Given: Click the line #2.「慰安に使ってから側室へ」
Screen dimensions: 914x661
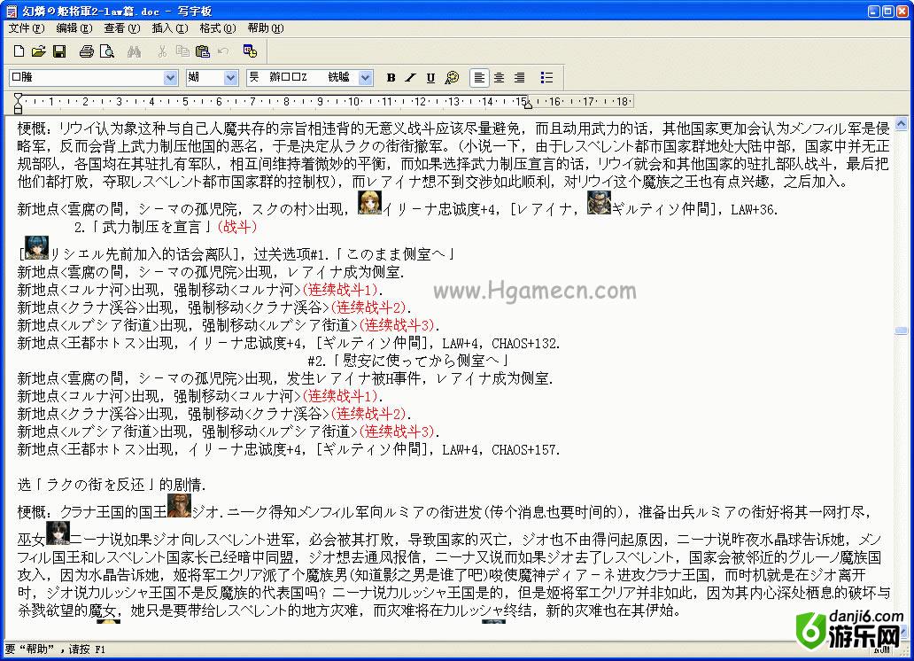Looking at the screenshot, I should coord(410,361).
